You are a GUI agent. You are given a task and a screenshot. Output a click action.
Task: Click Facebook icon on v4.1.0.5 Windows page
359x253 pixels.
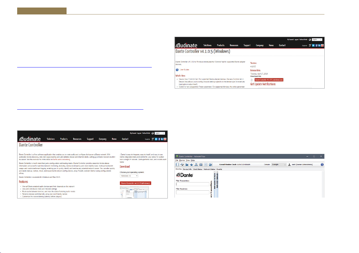317,45
